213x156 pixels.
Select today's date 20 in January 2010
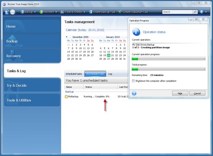click(x=109, y=55)
